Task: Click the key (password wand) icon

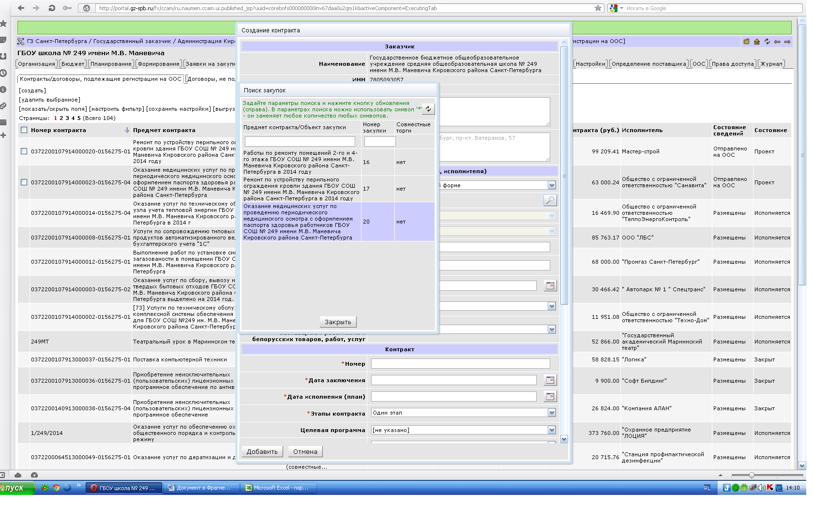Action: 67,8
